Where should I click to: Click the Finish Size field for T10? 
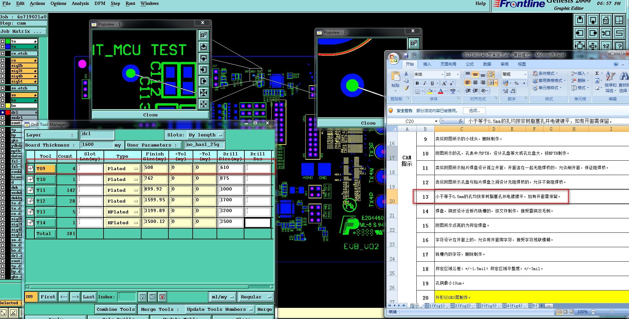coord(155,179)
